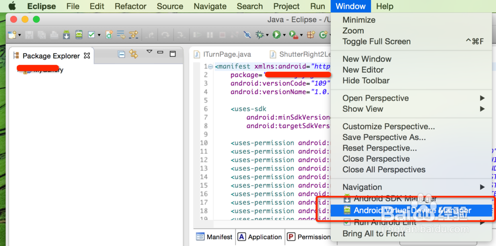Screen dimensions: 496x246
Task: Toggle Skip All Breakpoints
Action: (x=248, y=35)
